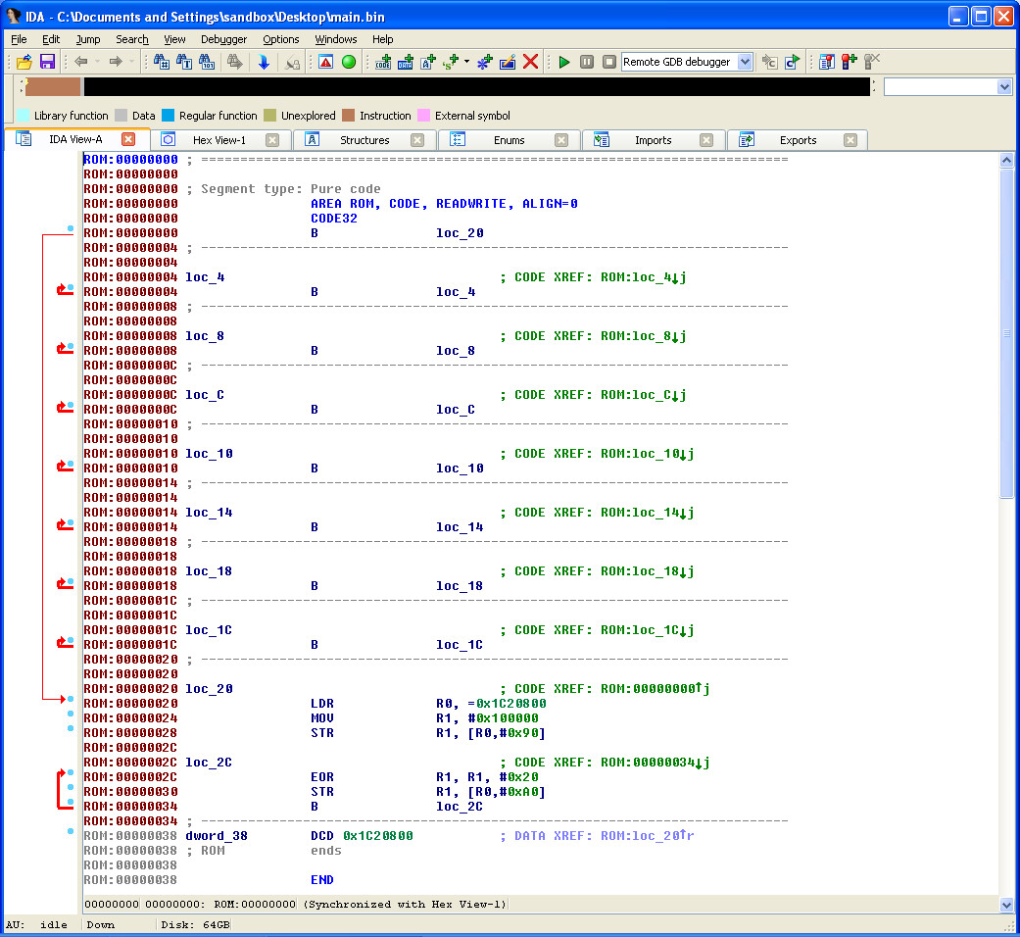Click the Terminate process stop button
The height and width of the screenshot is (937, 1020).
coord(609,62)
